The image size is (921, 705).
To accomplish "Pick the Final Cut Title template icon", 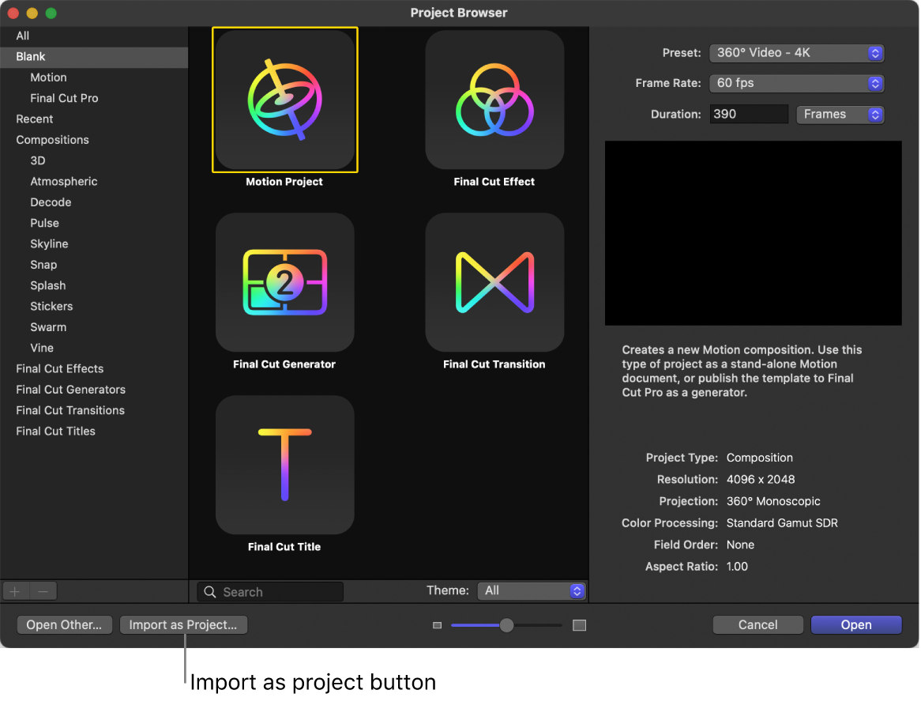I will tap(284, 466).
